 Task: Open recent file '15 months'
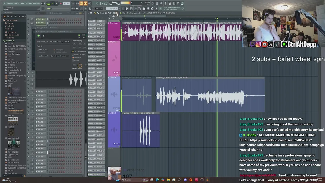click(x=11, y=65)
